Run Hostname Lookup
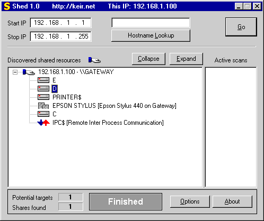The width and height of the screenshot is (264, 221). (151, 35)
